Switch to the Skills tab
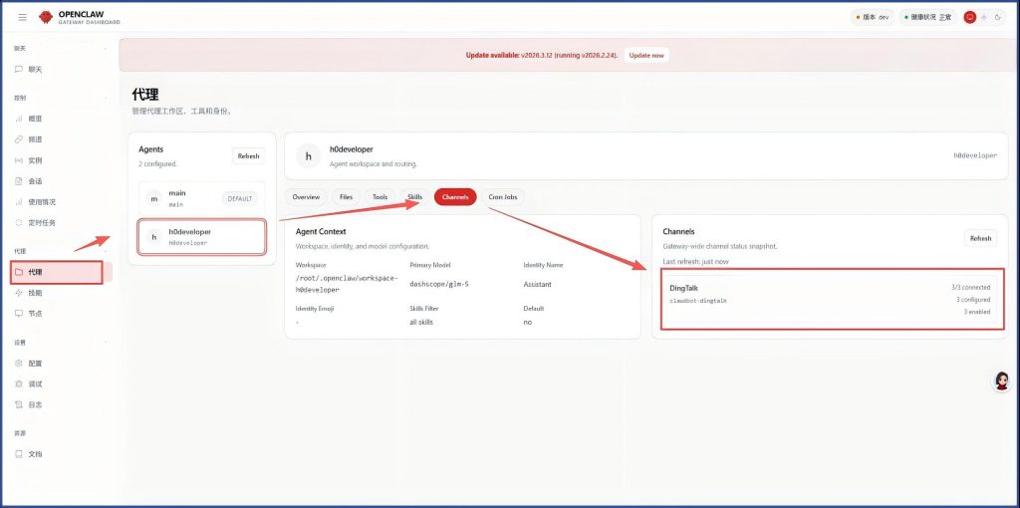The image size is (1020, 508). (414, 197)
